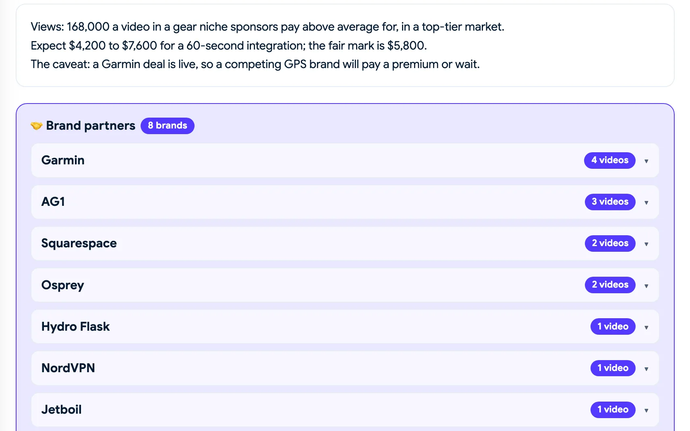Expand the Jetboil row arrow
Screen dimensions: 690x431
(646, 410)
